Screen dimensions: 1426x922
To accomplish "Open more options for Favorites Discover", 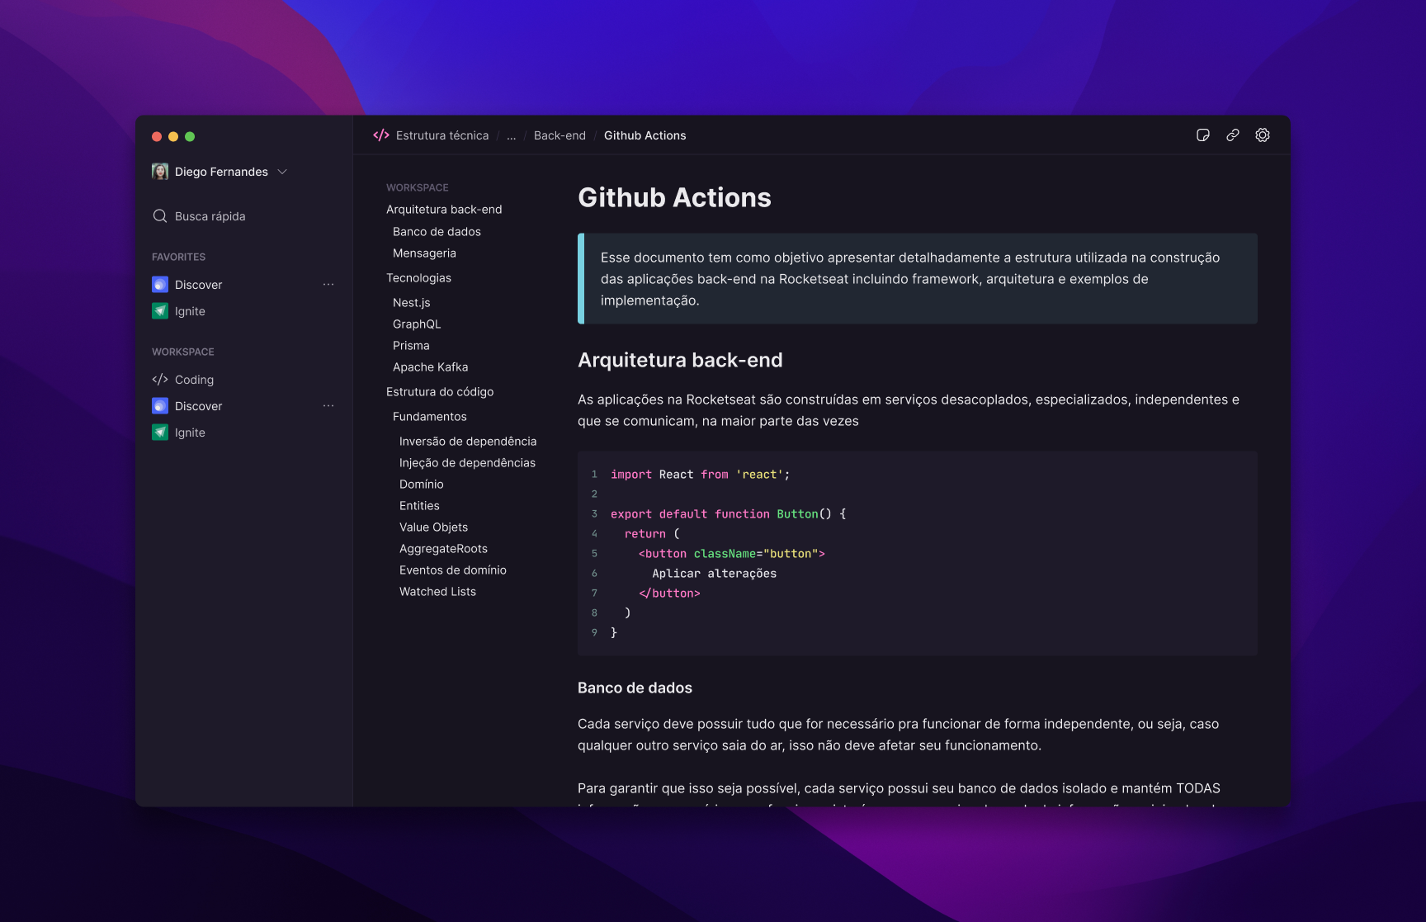I will 328,285.
